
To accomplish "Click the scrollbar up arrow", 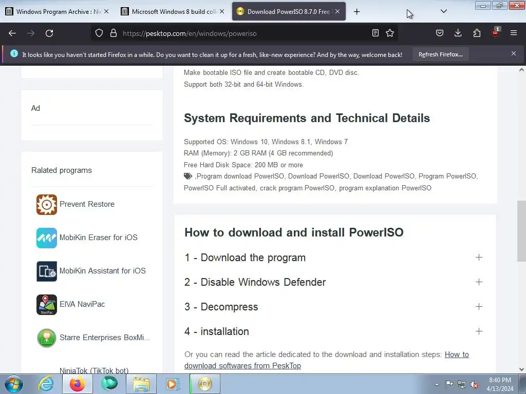I will pos(521,70).
